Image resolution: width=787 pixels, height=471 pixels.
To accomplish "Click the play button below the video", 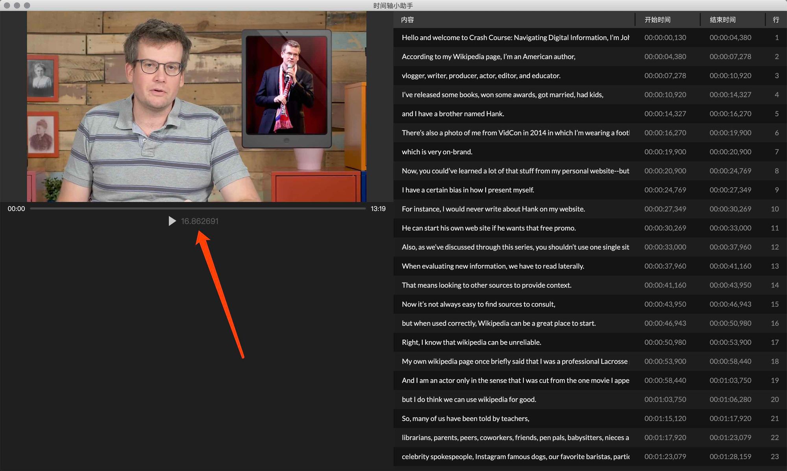I will pos(172,221).
